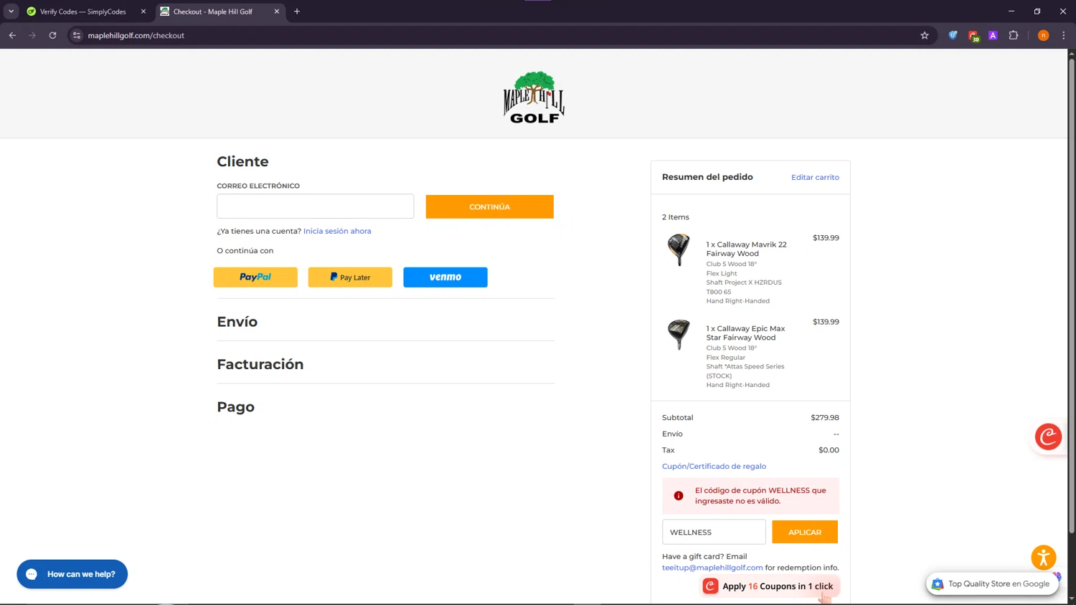The height and width of the screenshot is (605, 1076).
Task: Click the red error icon in coupon alert
Action: click(x=679, y=495)
